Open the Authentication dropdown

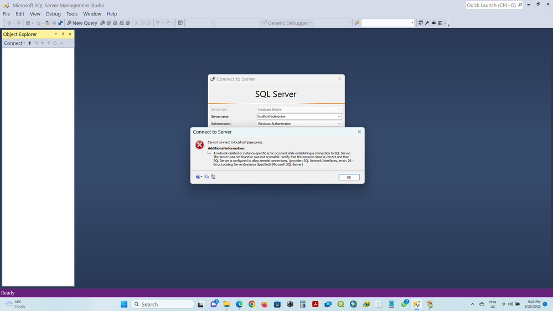click(299, 124)
